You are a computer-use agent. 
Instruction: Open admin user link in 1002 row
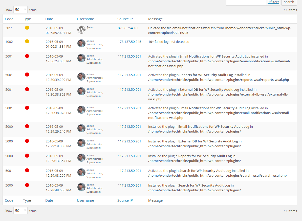[x=90, y=41]
